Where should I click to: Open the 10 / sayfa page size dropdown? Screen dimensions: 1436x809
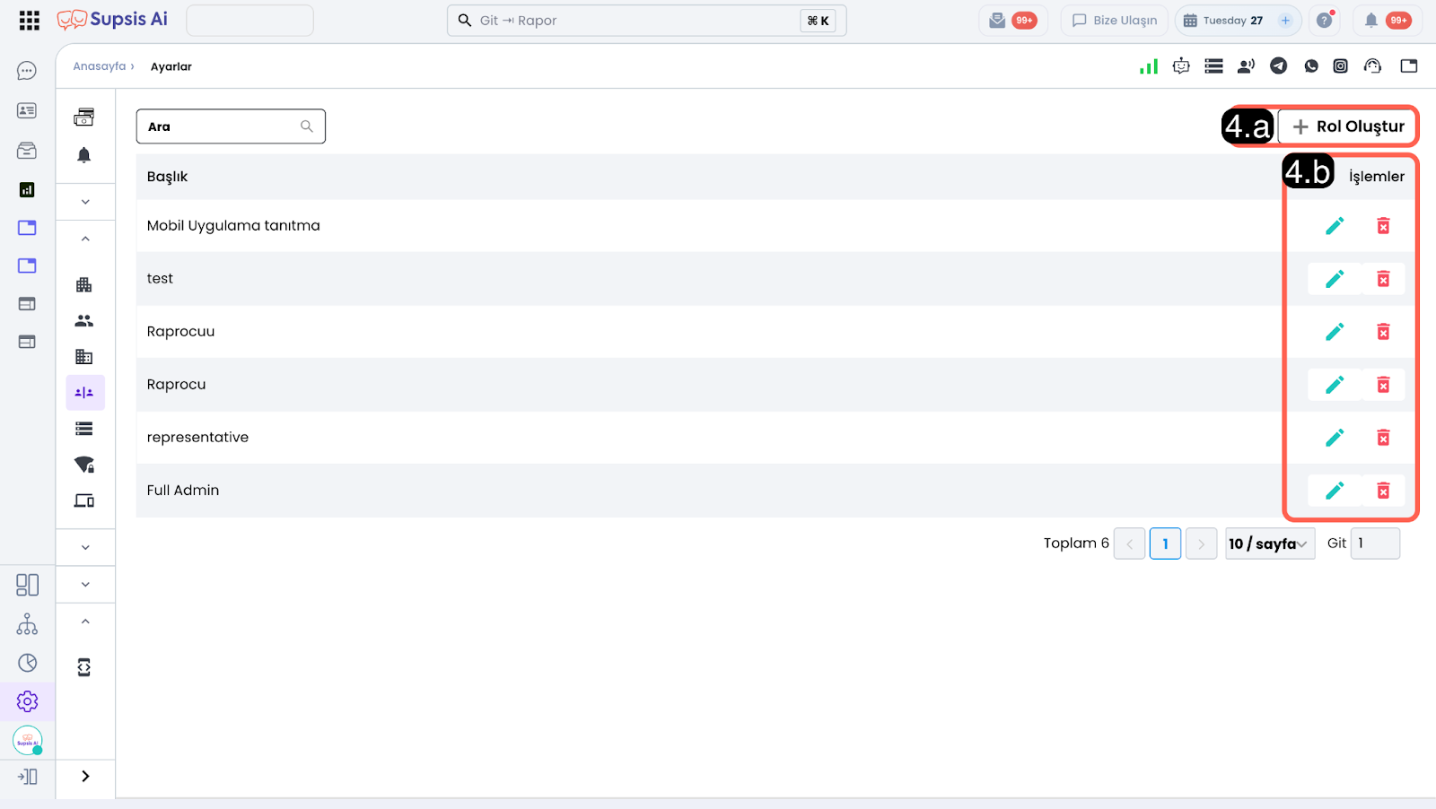[1269, 544]
